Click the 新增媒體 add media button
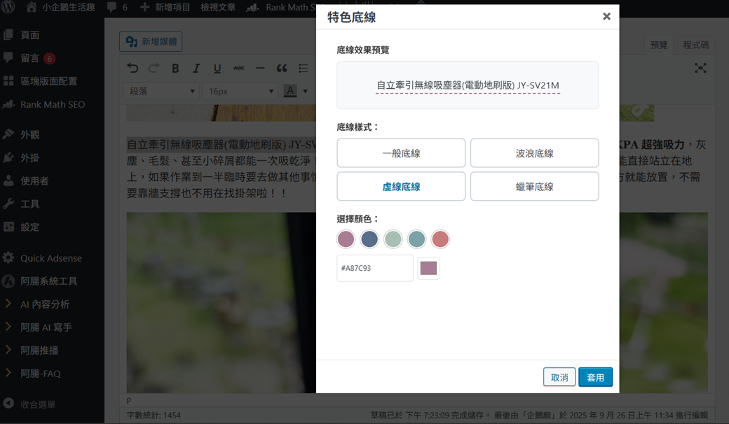 tap(151, 42)
